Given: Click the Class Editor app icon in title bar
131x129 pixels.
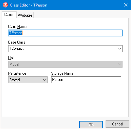Looking at the screenshot, I should pyautogui.click(x=6, y=5).
